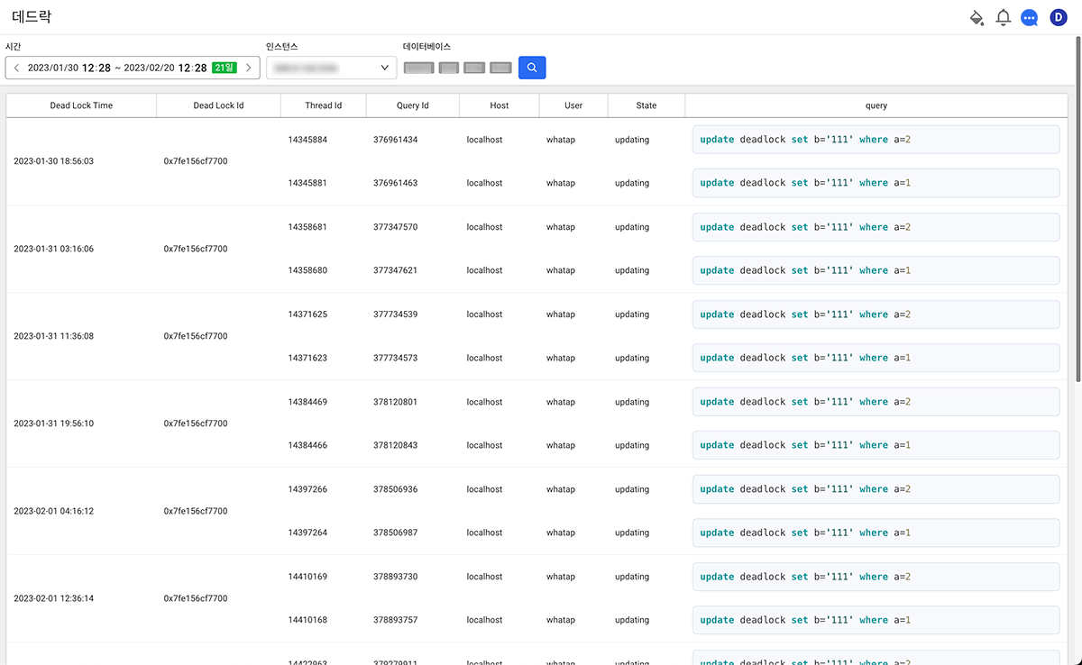Click query id 376961434
This screenshot has height=665, width=1082.
395,140
